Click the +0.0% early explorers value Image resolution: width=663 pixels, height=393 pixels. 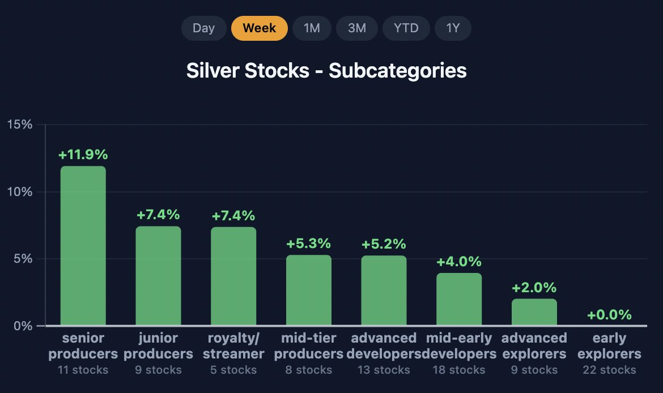[x=609, y=315]
